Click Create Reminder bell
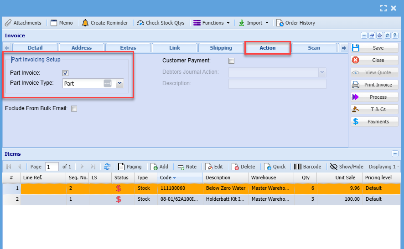Screen dimensions: 404x249 [105, 23]
